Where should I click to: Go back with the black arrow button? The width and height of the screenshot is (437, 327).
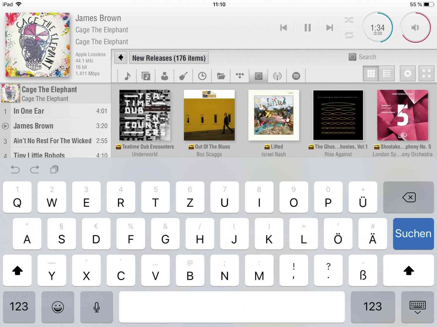(121, 58)
